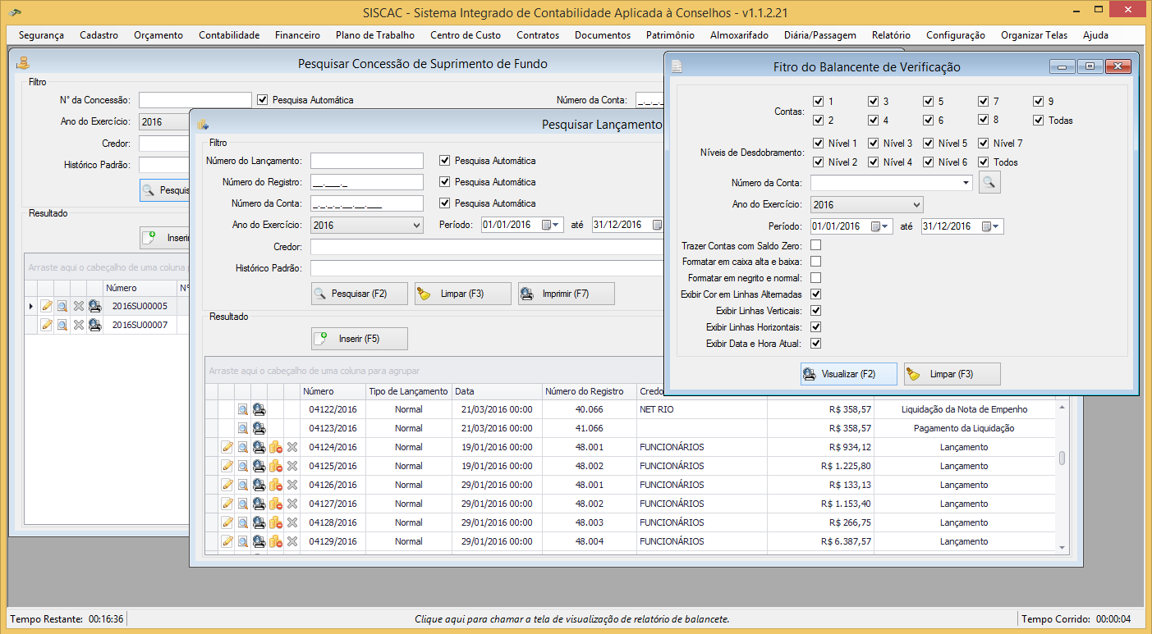
Task: Click the scroll-down arrow of the Lançamento results
Action: coord(1062,547)
